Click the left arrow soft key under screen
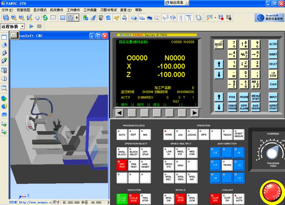Screen dimensions: 285x205 point(119,113)
